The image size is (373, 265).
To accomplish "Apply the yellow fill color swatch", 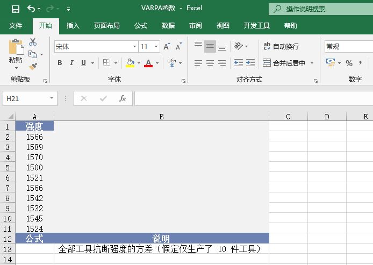I will click(130, 63).
